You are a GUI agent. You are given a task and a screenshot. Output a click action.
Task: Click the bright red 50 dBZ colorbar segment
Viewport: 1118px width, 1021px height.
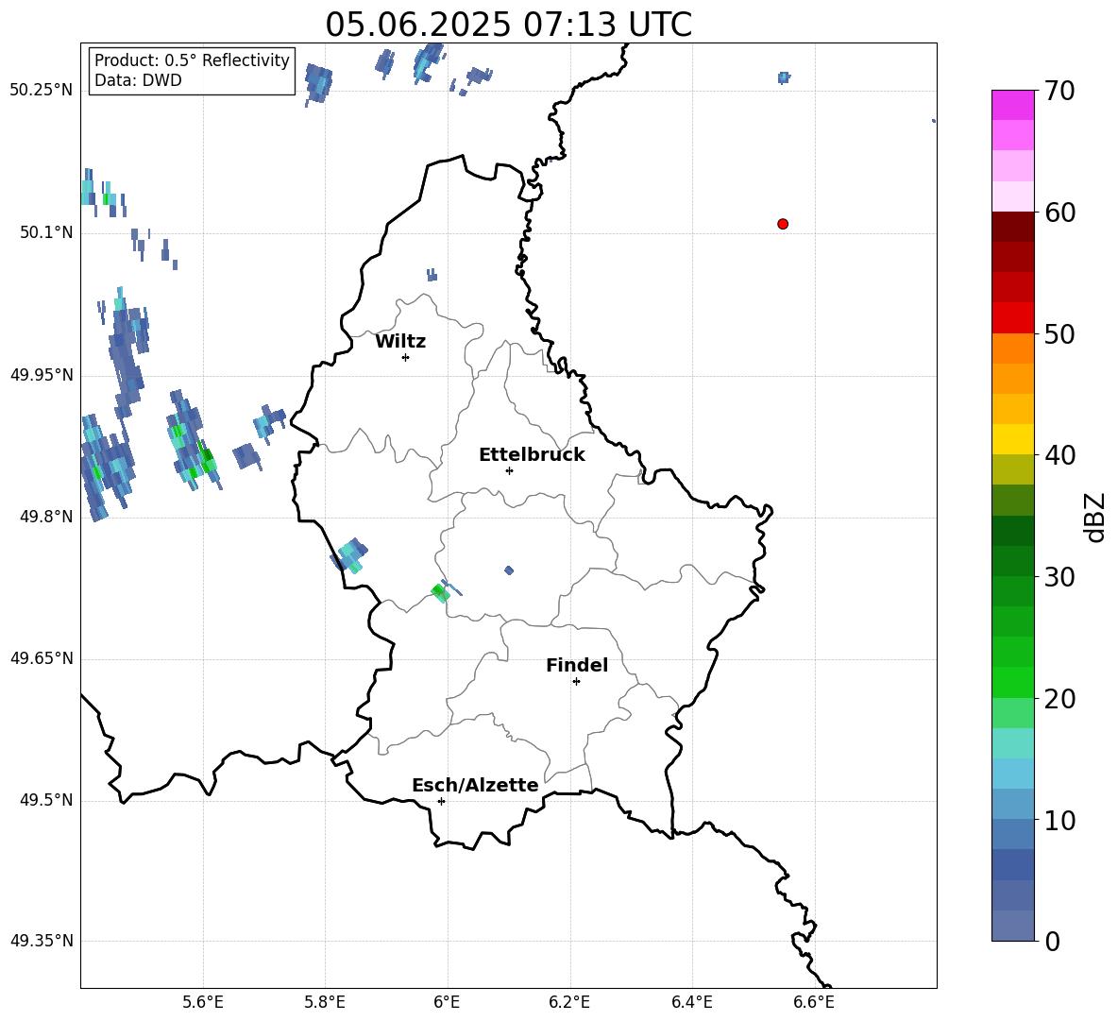(x=1012, y=318)
